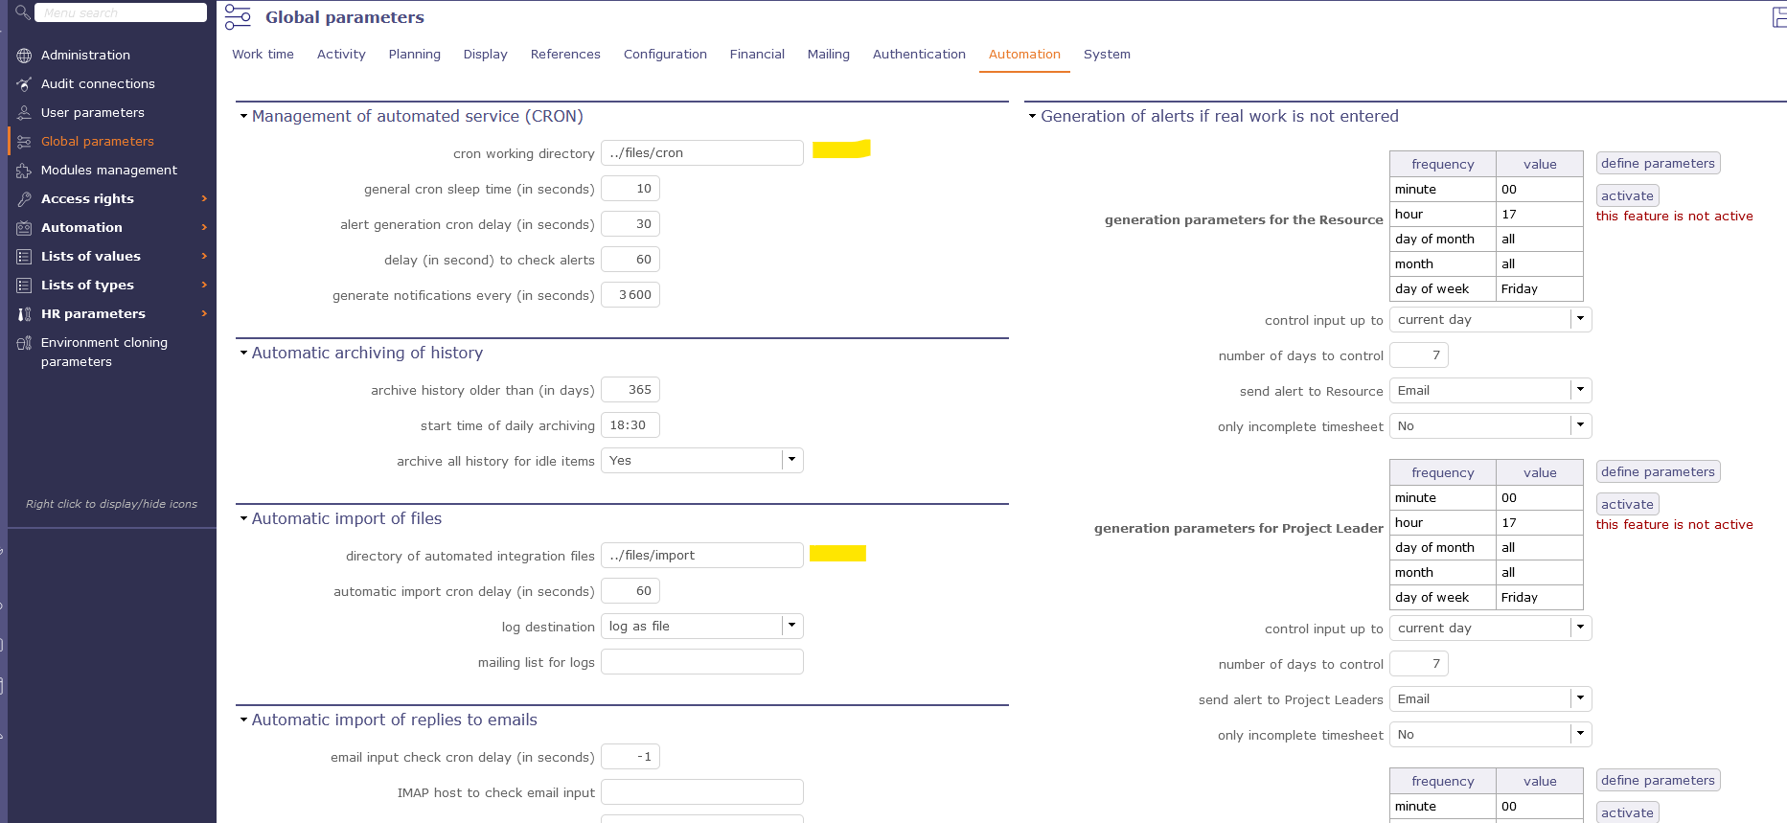This screenshot has height=823, width=1787.
Task: Click the Audit connections icon
Action: point(24,84)
